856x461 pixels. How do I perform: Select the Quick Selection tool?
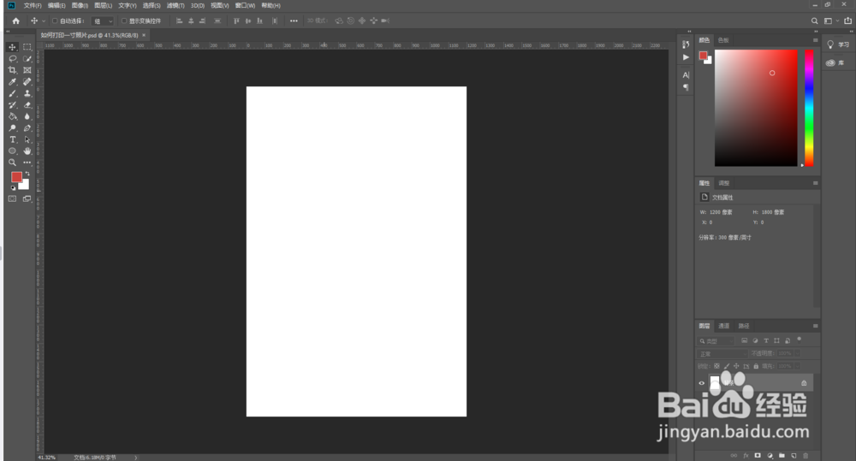[x=27, y=59]
